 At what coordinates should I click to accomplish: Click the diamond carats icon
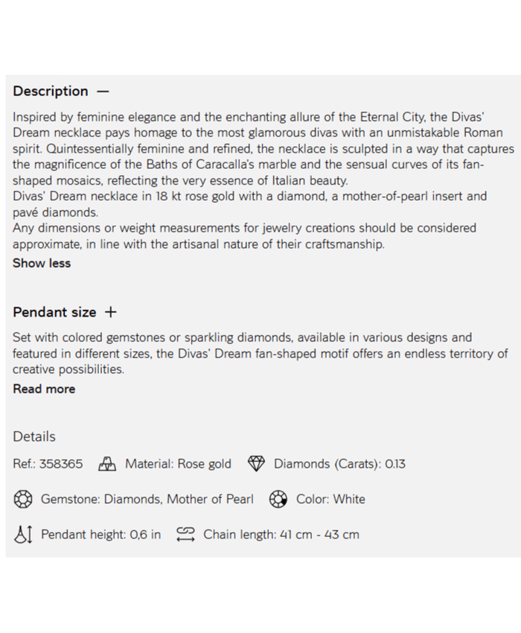tap(256, 464)
